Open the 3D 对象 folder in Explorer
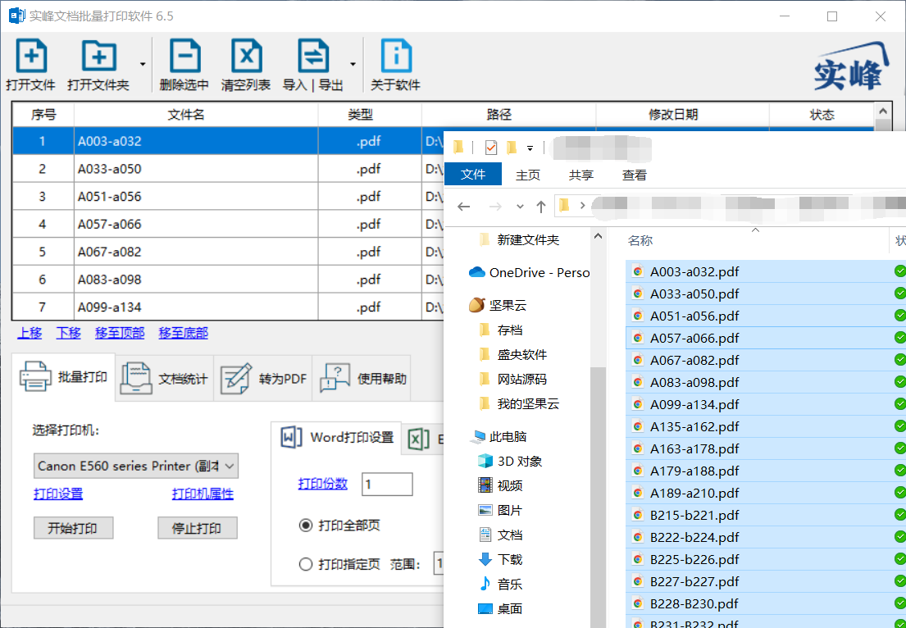 [510, 461]
